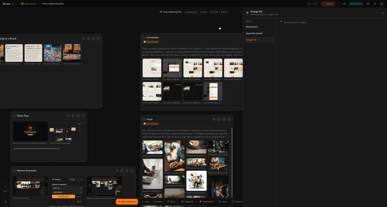Click the Wovea logo in top bar
Viewport: 387px width, 207px height.
pyautogui.click(x=6, y=4)
